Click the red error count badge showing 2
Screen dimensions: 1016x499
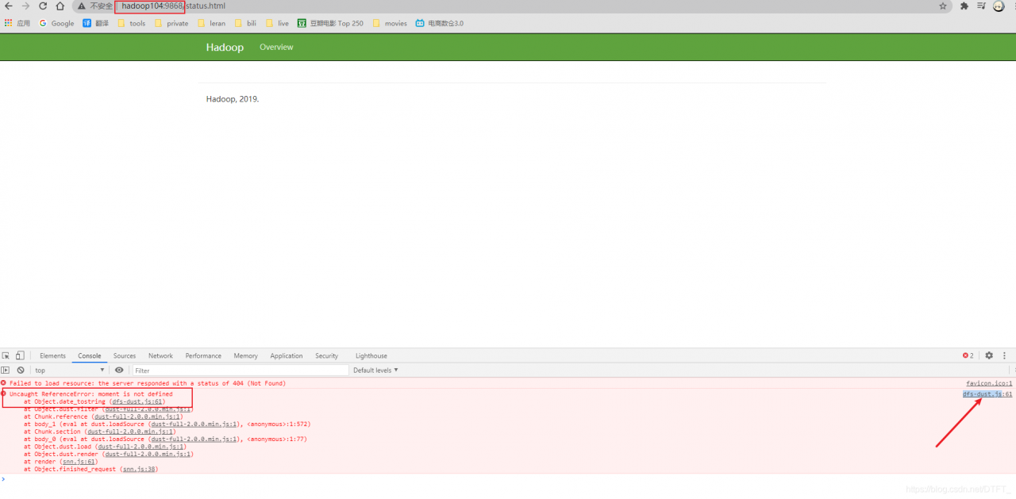(968, 355)
